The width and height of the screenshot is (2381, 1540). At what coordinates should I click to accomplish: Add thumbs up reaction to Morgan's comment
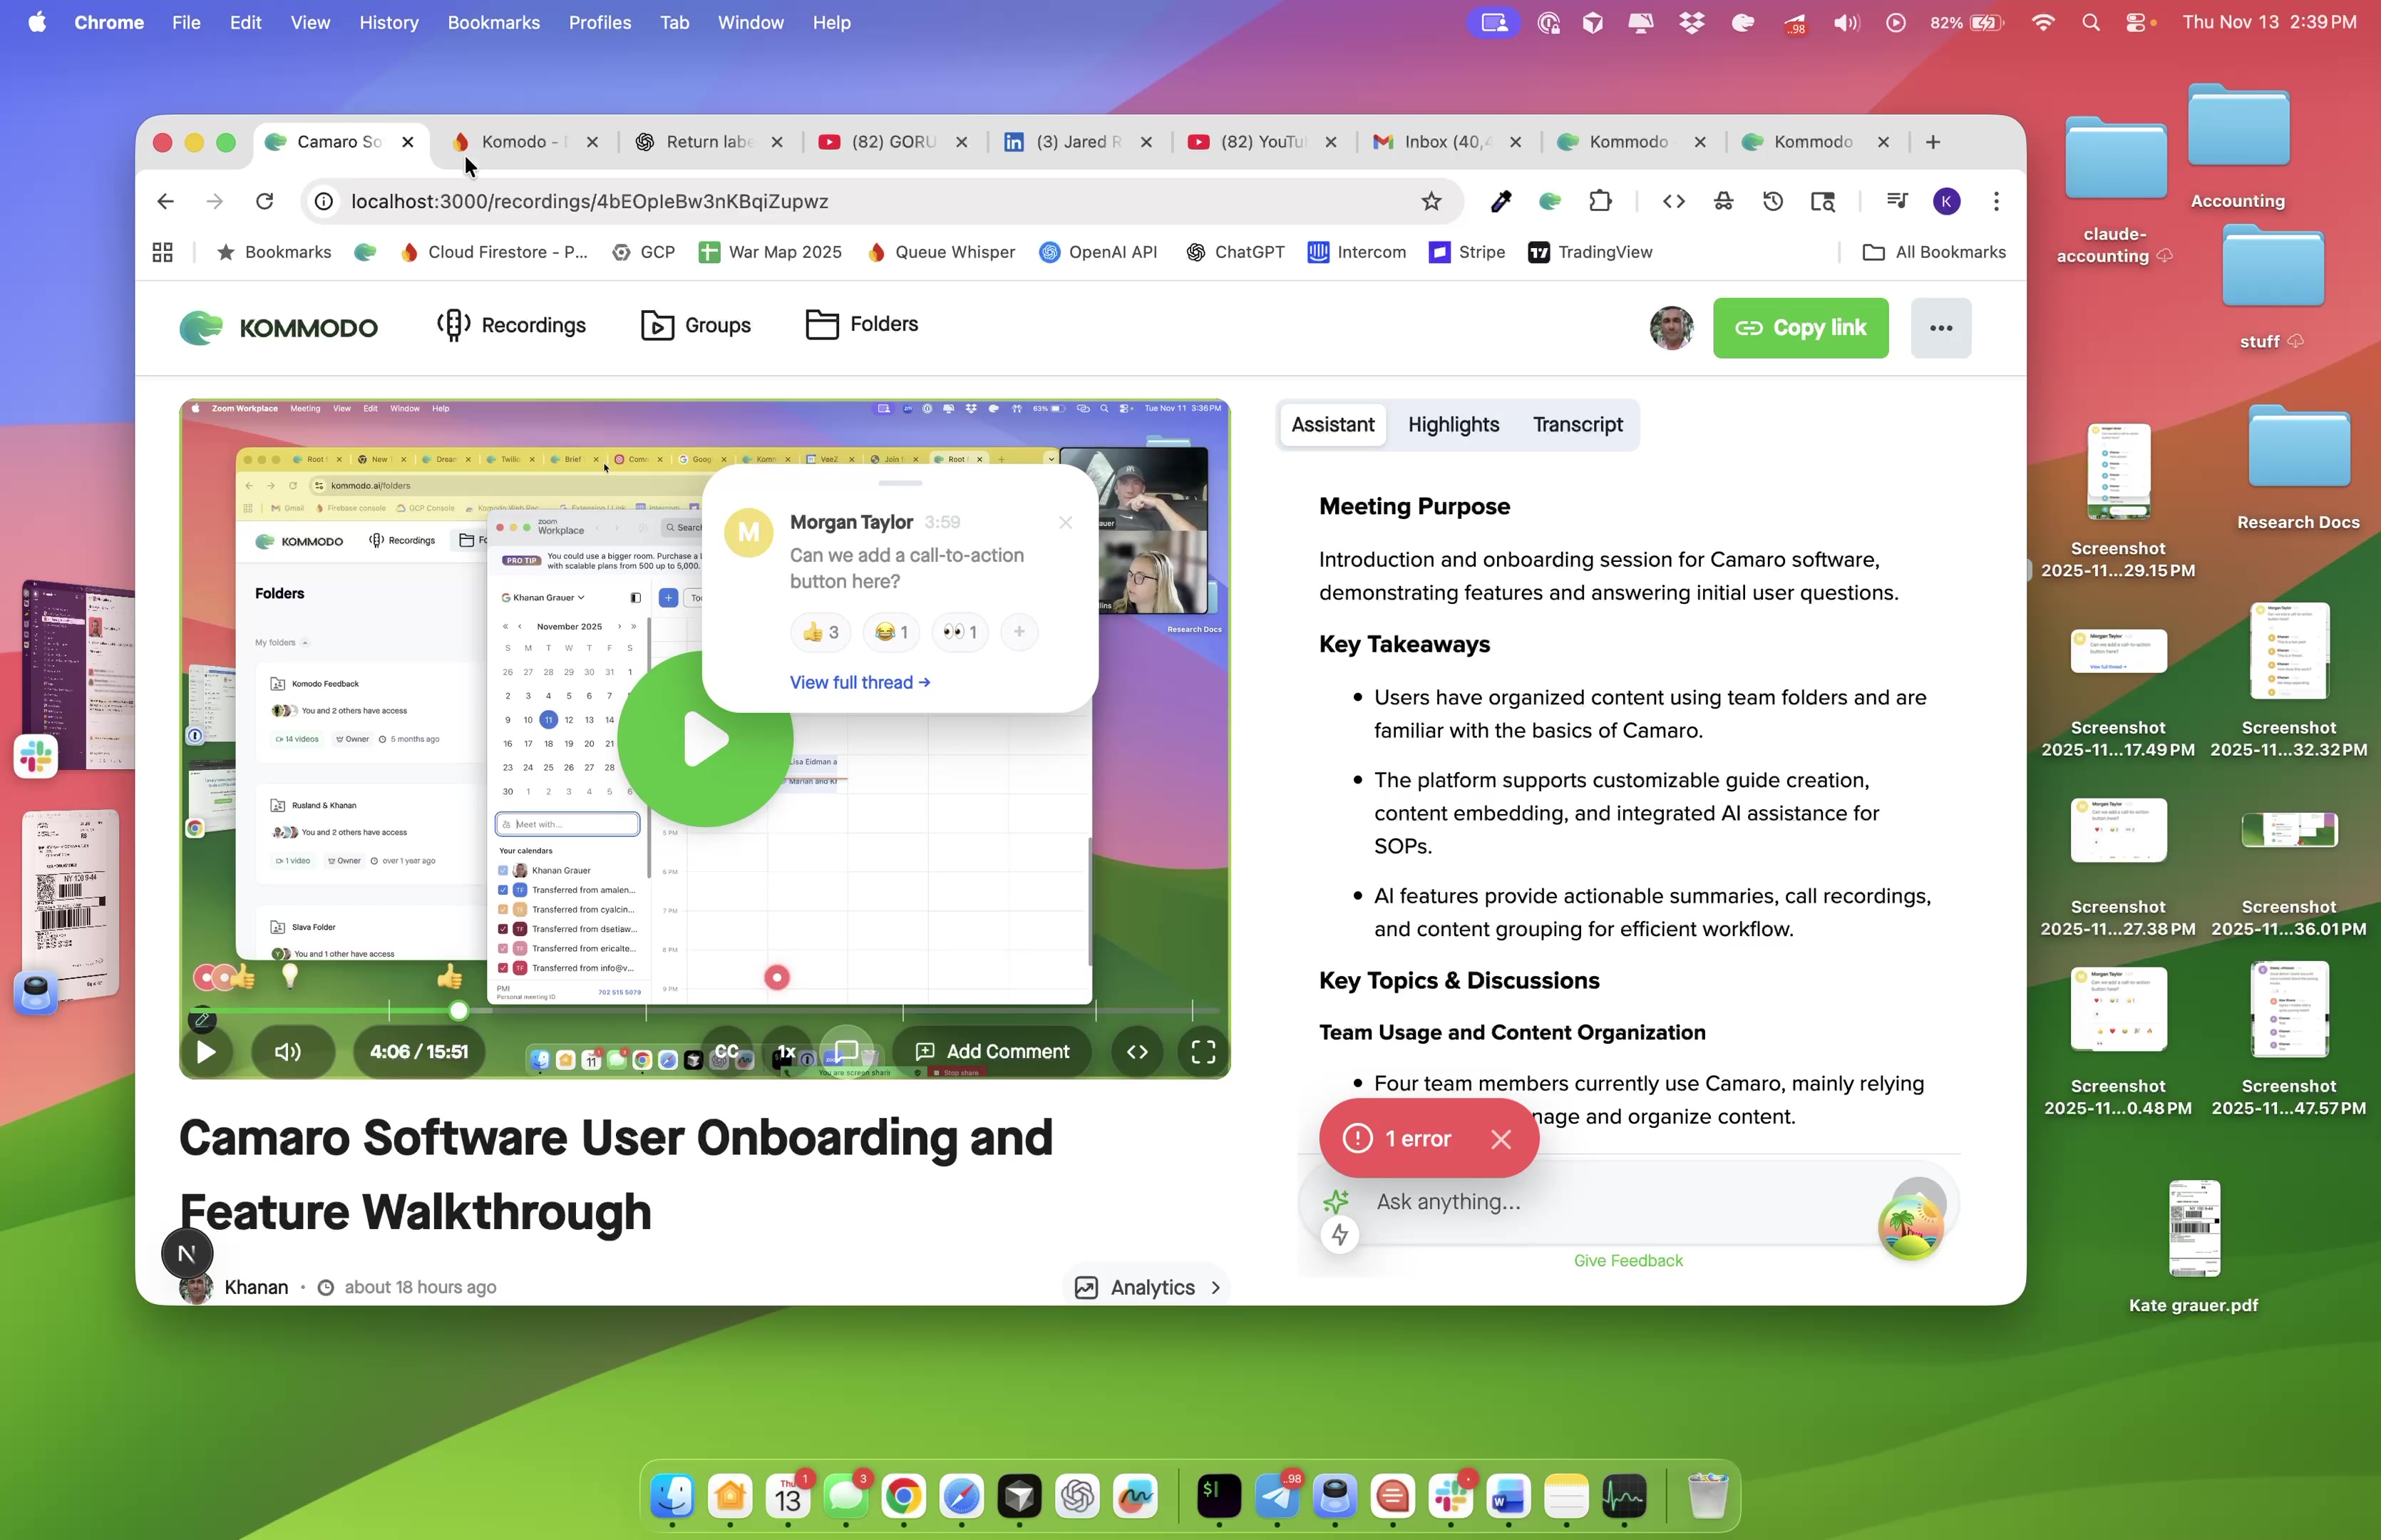[x=822, y=632]
